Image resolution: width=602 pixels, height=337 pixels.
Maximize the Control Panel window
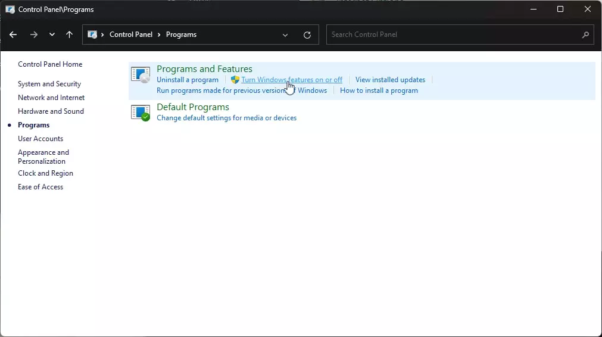click(x=560, y=9)
